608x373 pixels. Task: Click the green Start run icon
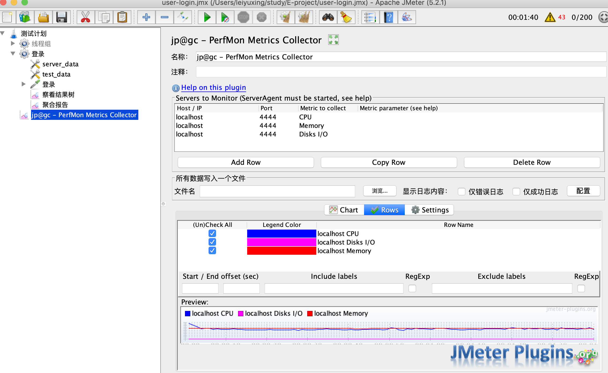[x=207, y=17]
